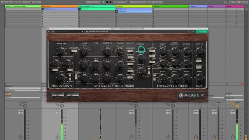
Task: Click the Oscillator 2 Tune knob
Action: pos(96,64)
